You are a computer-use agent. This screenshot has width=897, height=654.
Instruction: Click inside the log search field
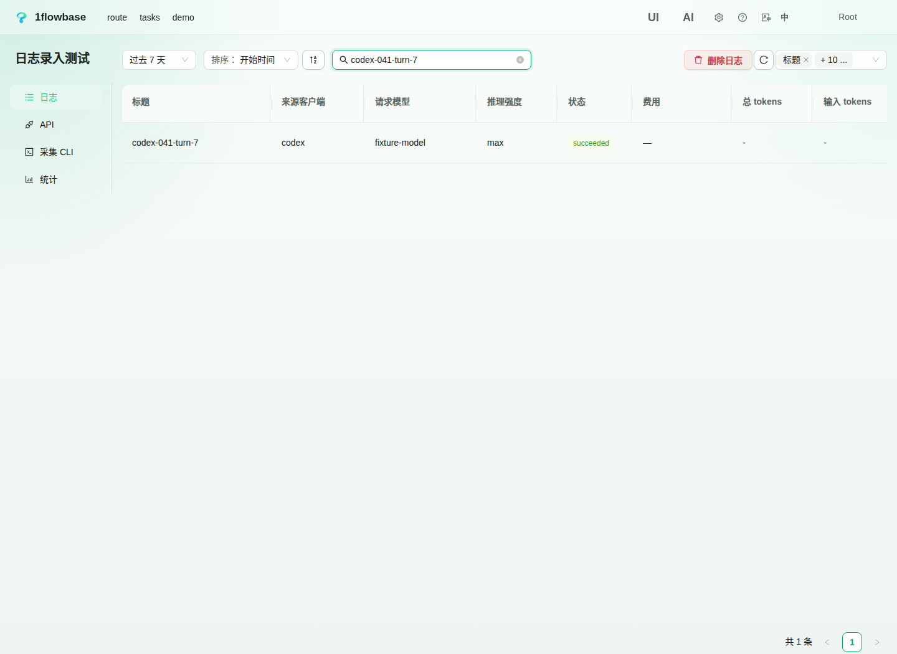coord(431,60)
